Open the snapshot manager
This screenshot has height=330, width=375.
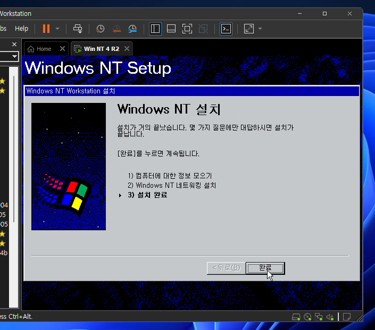pyautogui.click(x=132, y=29)
